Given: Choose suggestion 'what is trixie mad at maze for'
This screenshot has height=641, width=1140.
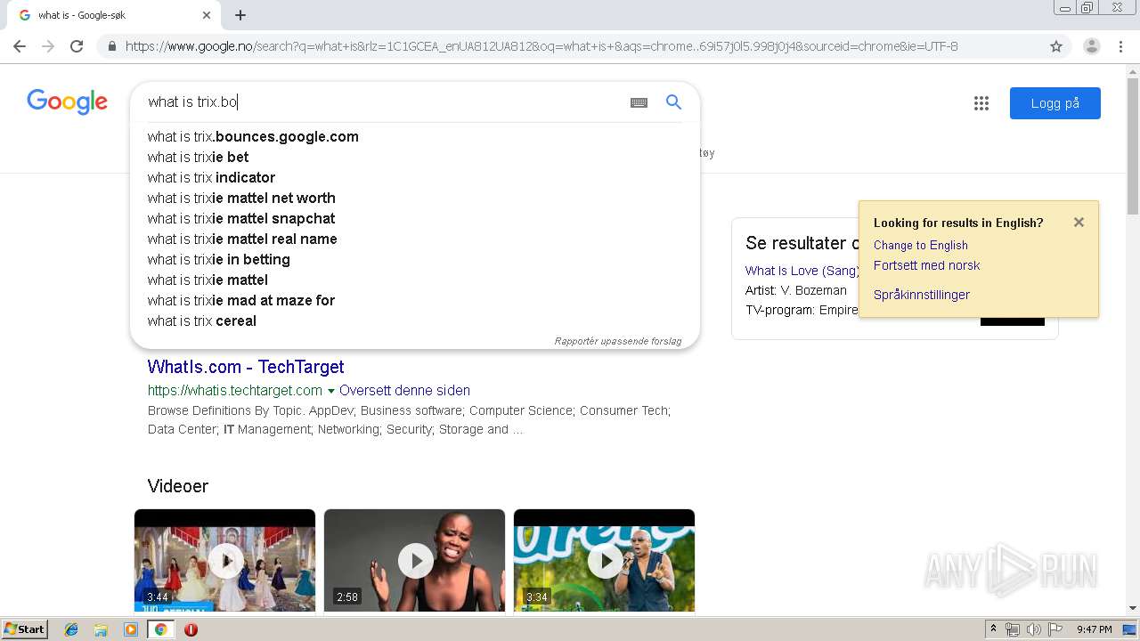Looking at the screenshot, I should pos(415,300).
